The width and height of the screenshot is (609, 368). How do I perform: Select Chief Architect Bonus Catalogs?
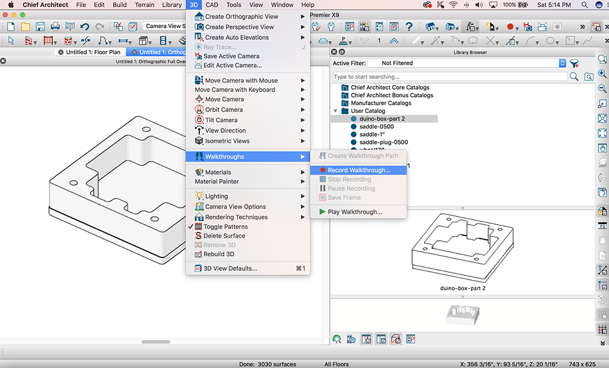(392, 95)
